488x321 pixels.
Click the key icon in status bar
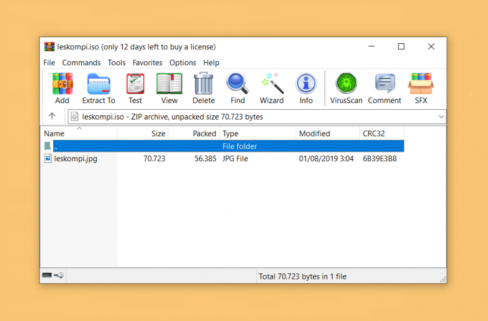pyautogui.click(x=59, y=275)
